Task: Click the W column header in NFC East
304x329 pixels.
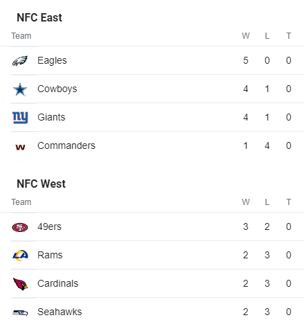Action: (x=246, y=36)
